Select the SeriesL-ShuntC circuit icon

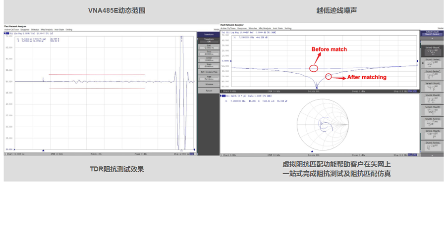point(432,49)
